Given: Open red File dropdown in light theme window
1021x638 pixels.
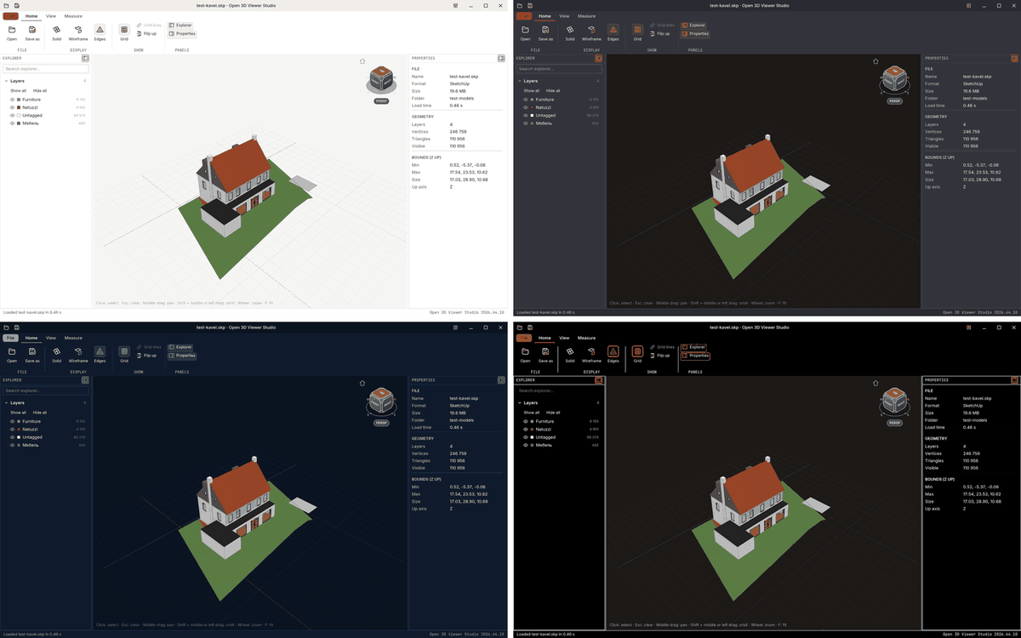Looking at the screenshot, I should (x=11, y=16).
